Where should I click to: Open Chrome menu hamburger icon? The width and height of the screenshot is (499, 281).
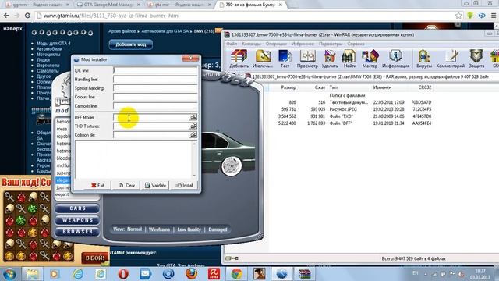point(494,16)
